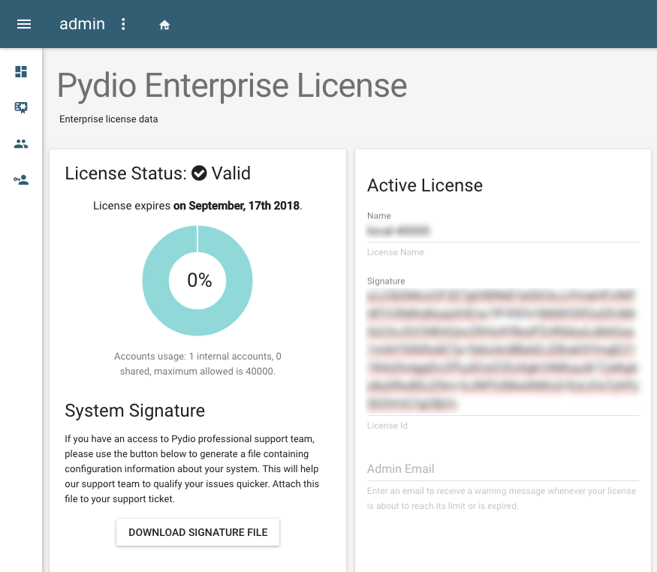Click the admin title in header
The image size is (657, 572).
(x=82, y=24)
